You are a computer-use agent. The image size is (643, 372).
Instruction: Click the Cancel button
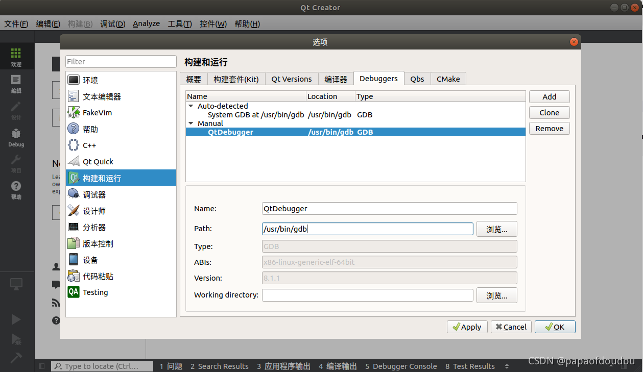(x=511, y=327)
